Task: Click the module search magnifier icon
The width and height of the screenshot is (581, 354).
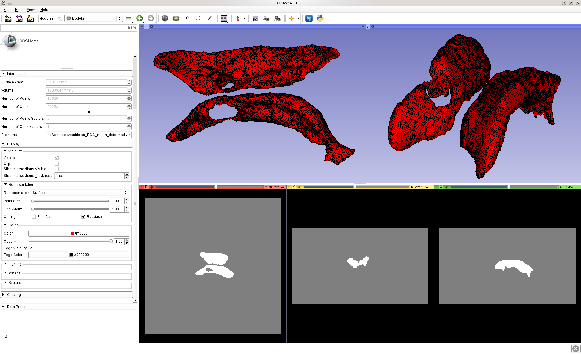Action: (60, 18)
